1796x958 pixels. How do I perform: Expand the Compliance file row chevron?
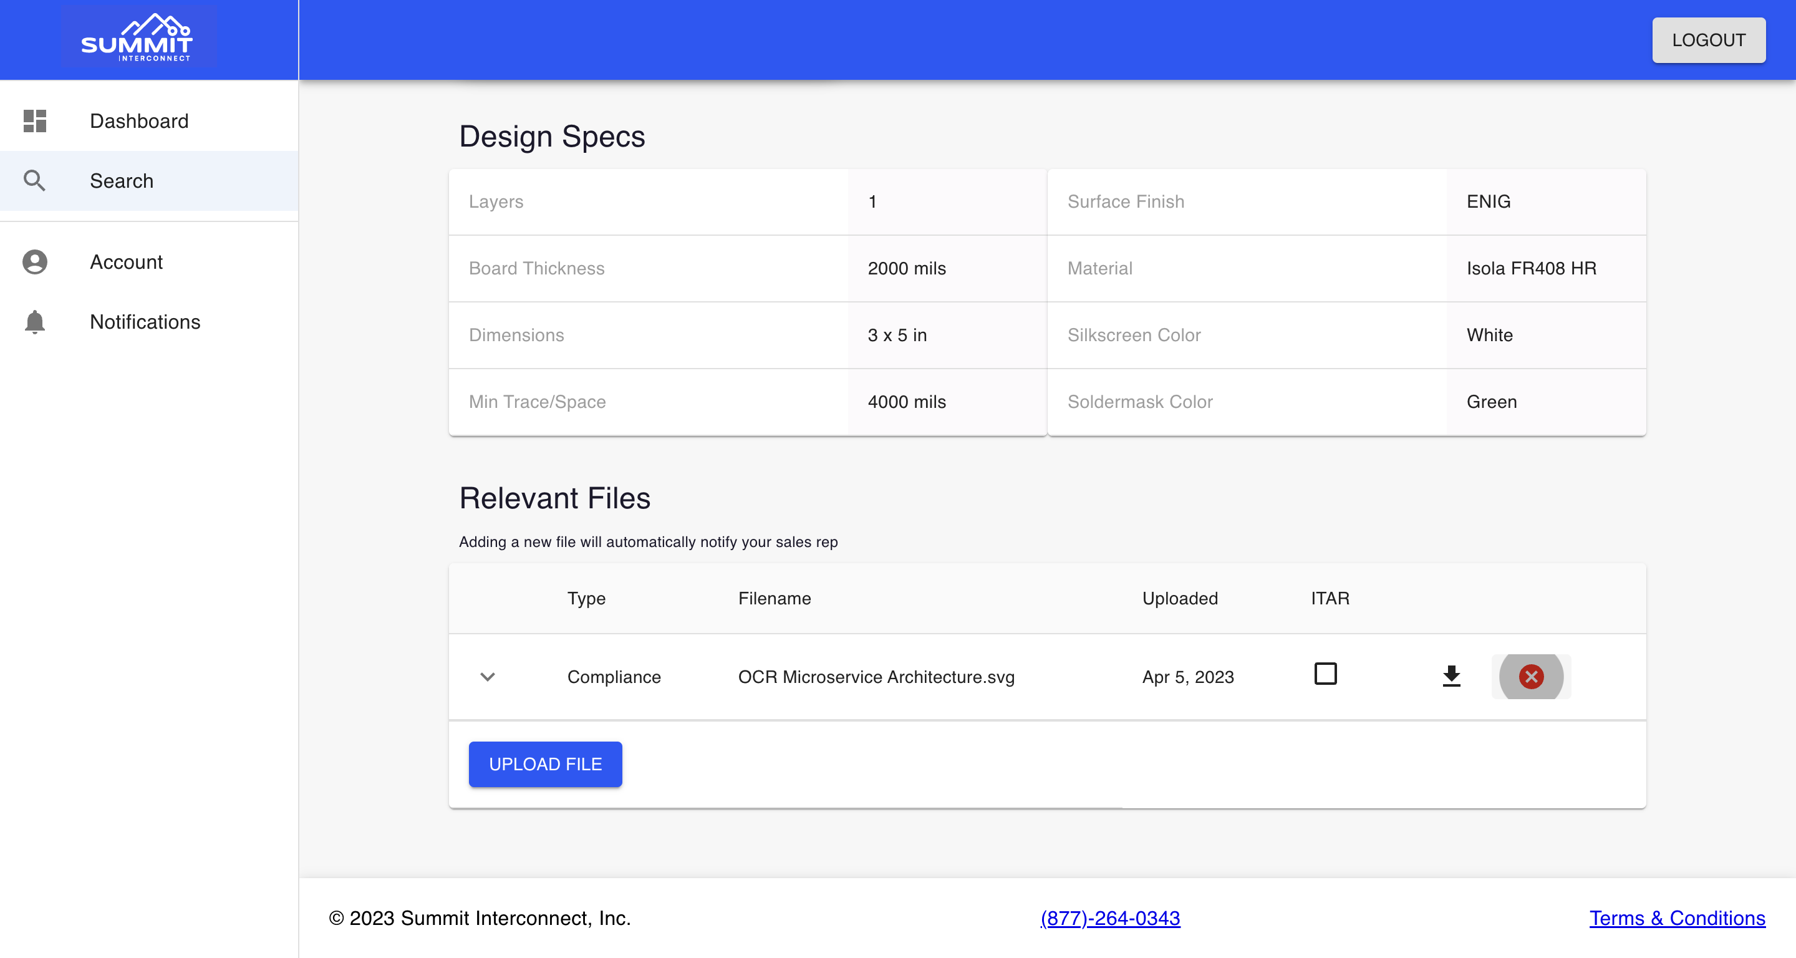(487, 676)
